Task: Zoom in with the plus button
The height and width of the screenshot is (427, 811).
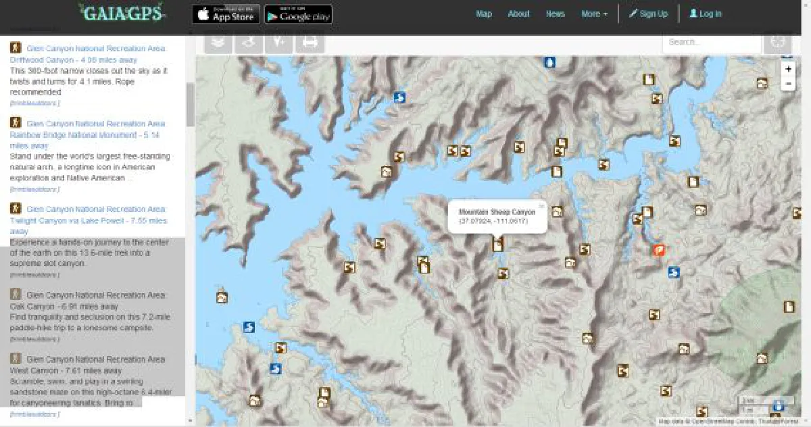Action: click(789, 69)
